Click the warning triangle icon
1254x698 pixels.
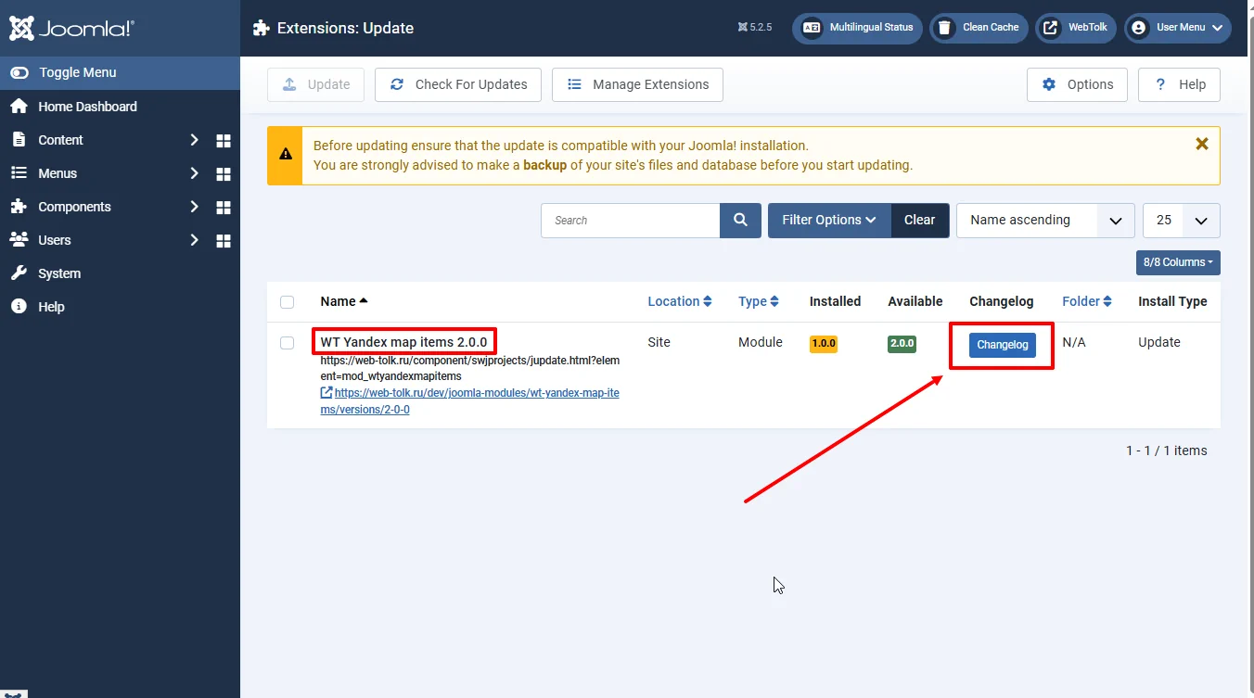pyautogui.click(x=285, y=155)
